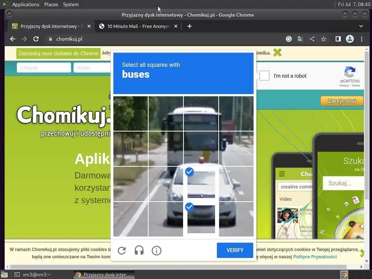
Task: Click the Zarejestruj button
Action: pyautogui.click(x=342, y=101)
